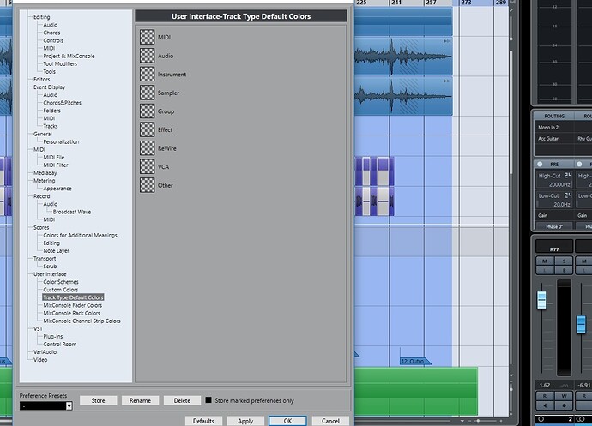Pick the Sampler track color swatch
This screenshot has width=592, height=426.
[148, 93]
